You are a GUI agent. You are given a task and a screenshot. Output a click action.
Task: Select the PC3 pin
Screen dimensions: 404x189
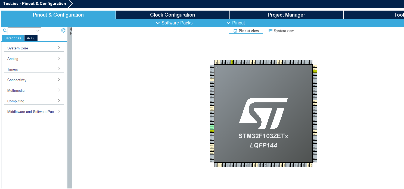(212, 142)
